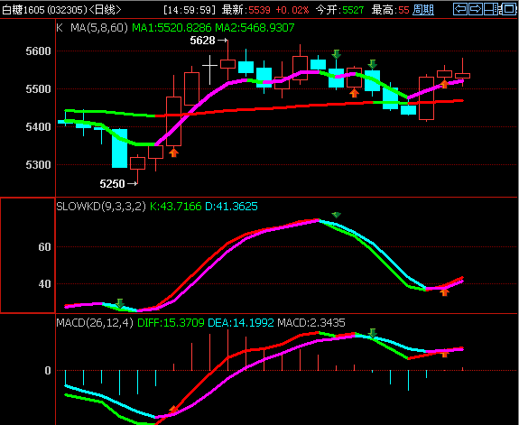Click the 白糖1605 contract title
Image resolution: width=519 pixels, height=425 pixels.
click(x=23, y=10)
